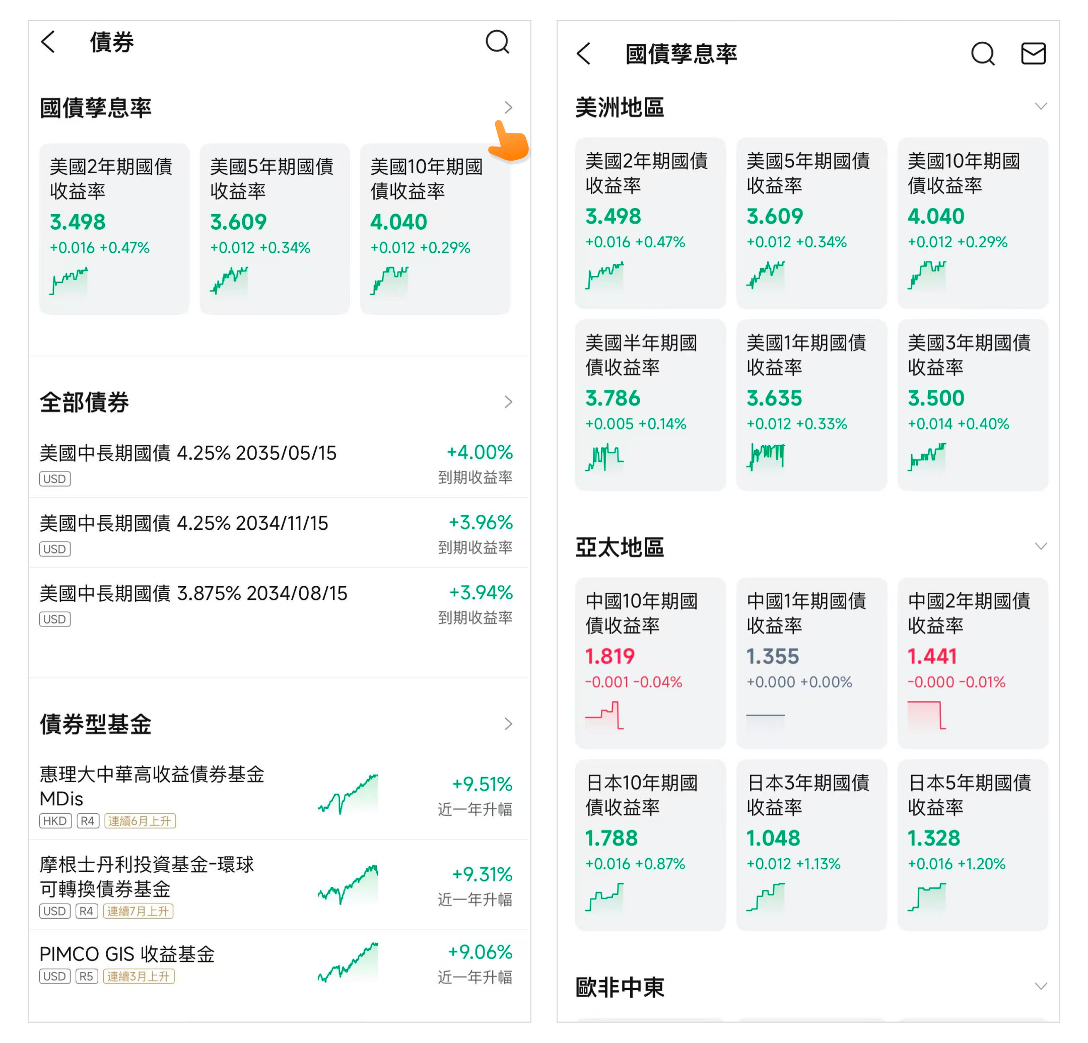Go back from the 債券 page
The width and height of the screenshot is (1088, 1043).
(48, 42)
